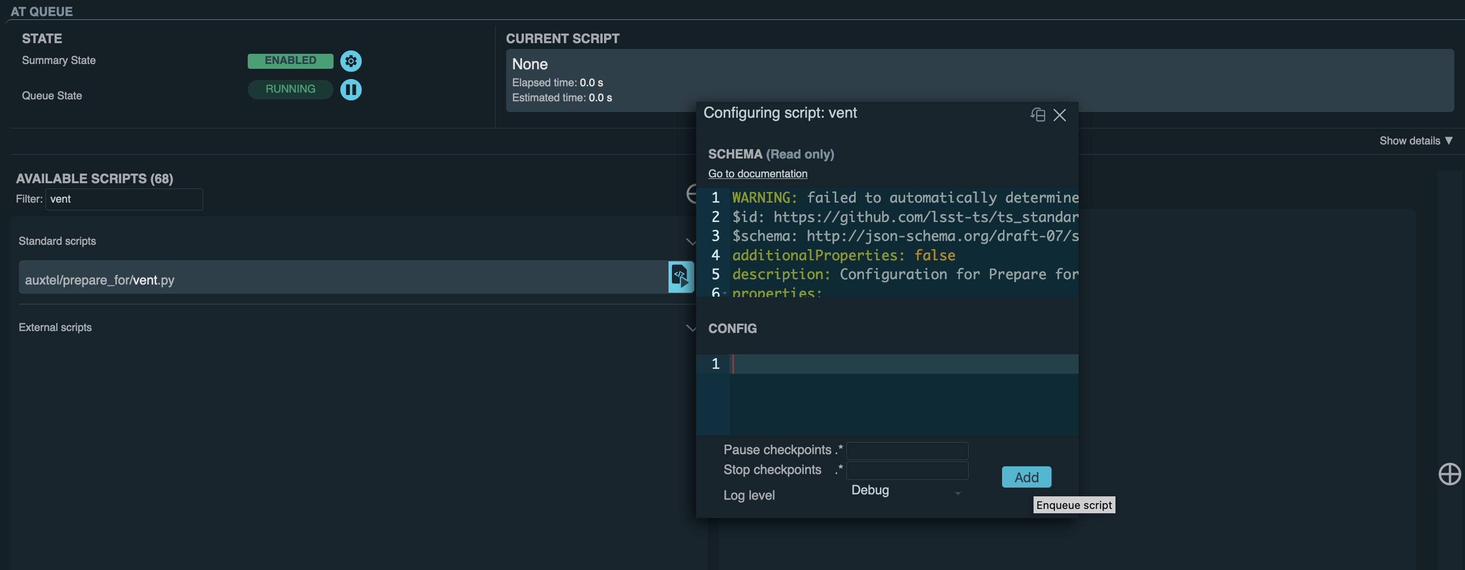Click the WARNING line in the schema viewer

pyautogui.click(x=903, y=198)
